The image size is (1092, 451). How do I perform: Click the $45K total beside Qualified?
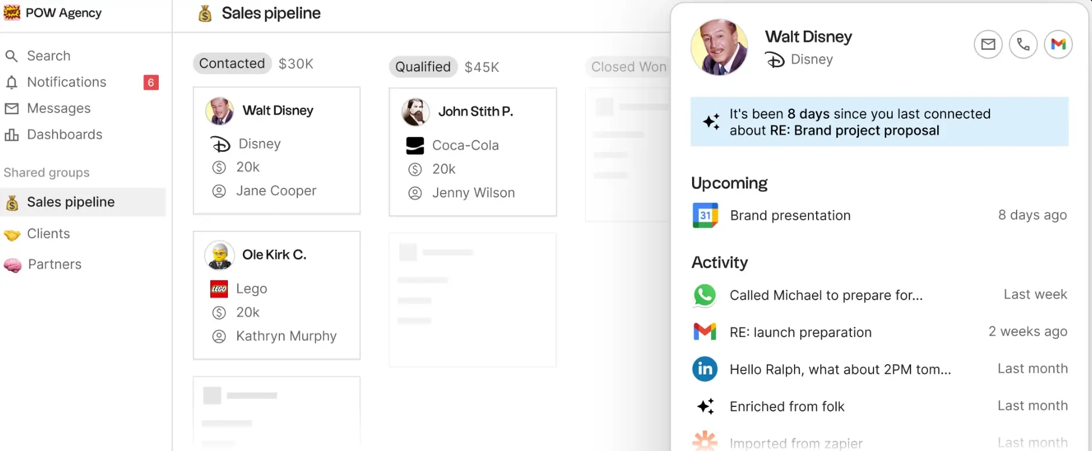coord(482,67)
